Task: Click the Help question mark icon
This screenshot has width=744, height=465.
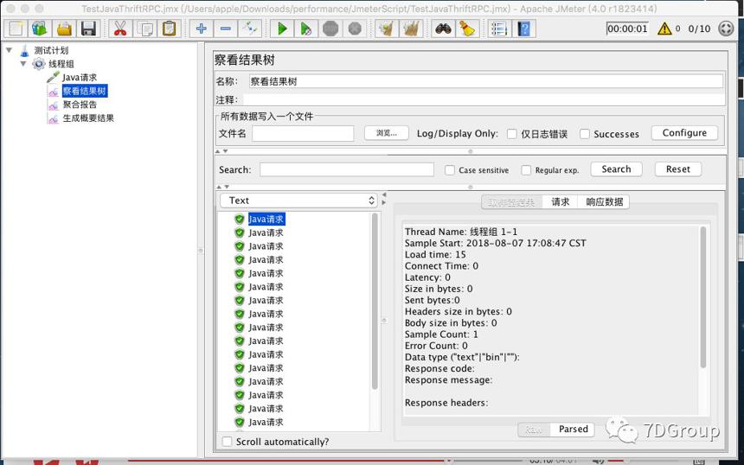Action: coord(524,29)
